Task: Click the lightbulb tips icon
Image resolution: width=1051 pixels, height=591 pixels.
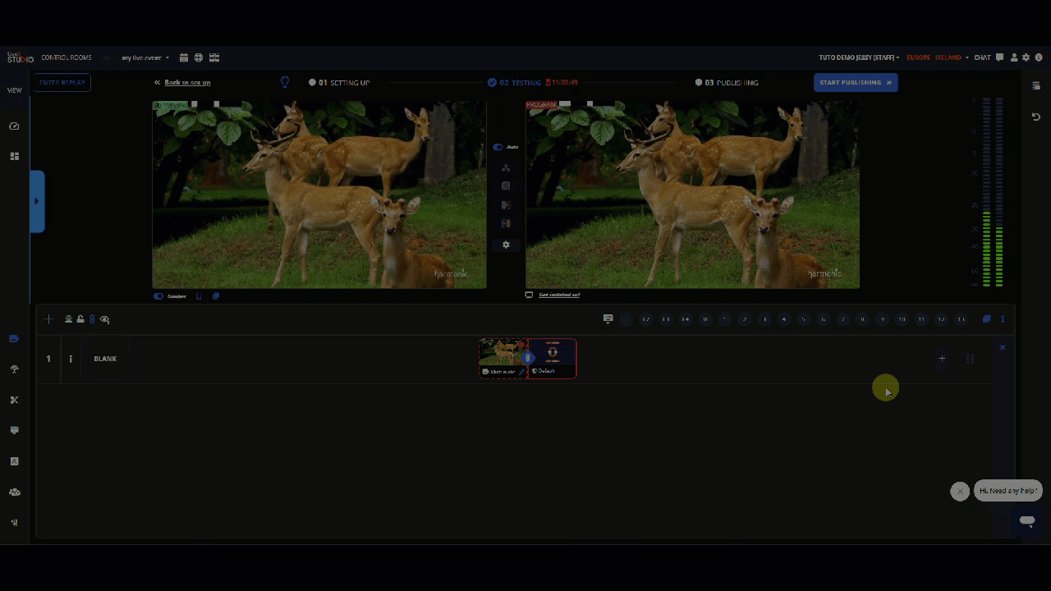Action: [x=285, y=82]
